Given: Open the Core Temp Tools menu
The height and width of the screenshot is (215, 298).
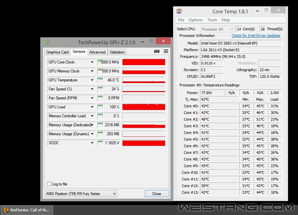Looking at the screenshot, I should pyautogui.click(x=212, y=20).
